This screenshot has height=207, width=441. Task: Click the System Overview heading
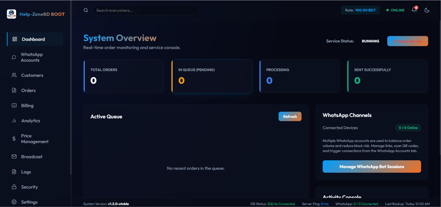click(120, 38)
